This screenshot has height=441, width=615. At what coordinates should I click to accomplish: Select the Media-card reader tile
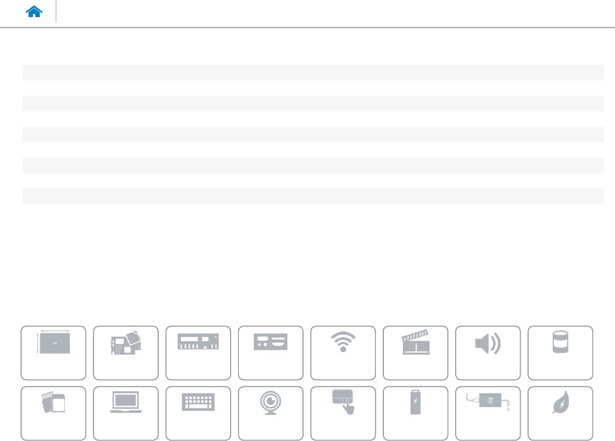53,413
